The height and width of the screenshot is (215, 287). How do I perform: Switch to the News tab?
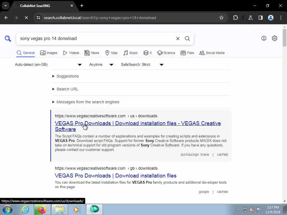click(x=92, y=53)
